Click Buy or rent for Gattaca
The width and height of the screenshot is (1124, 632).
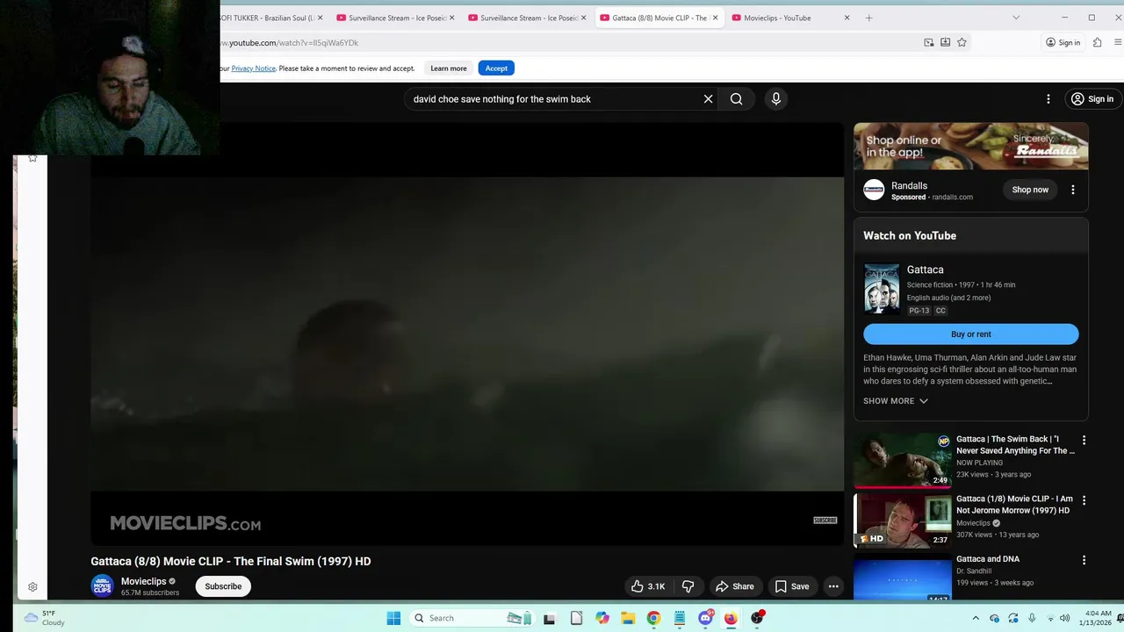pos(970,334)
